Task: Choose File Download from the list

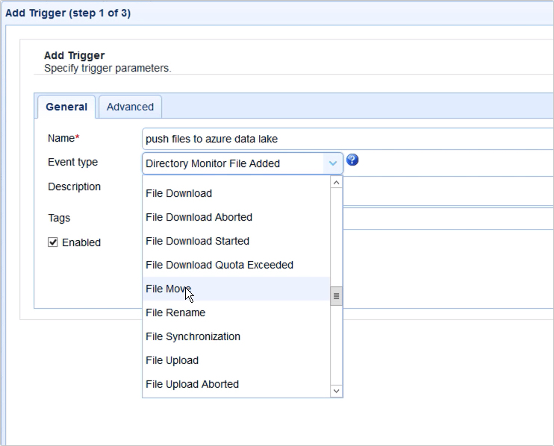Action: (x=179, y=193)
